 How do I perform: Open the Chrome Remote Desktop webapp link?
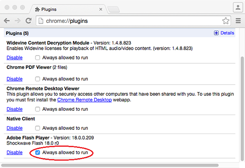click(84, 100)
